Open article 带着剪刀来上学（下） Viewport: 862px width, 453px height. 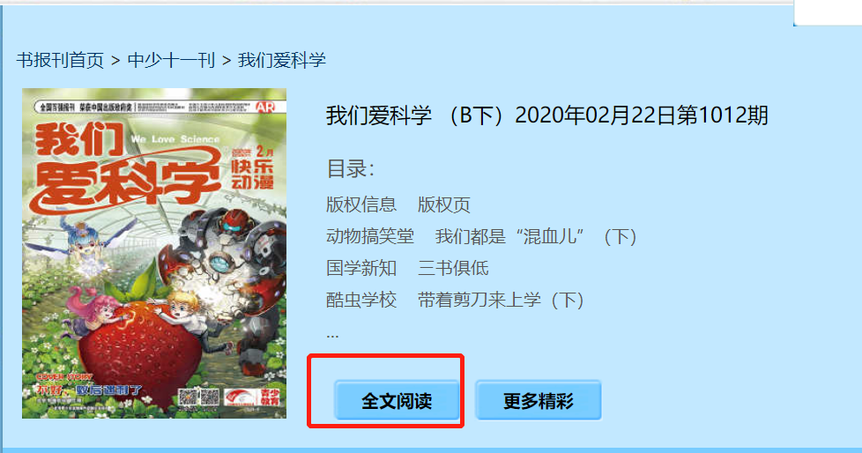point(501,300)
